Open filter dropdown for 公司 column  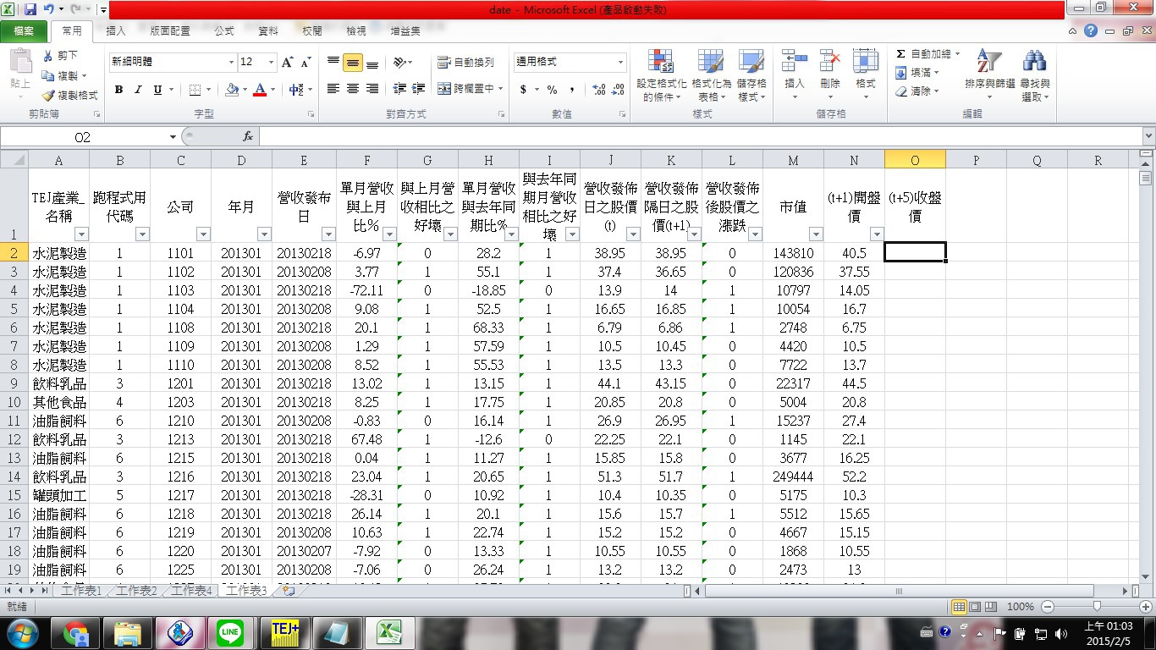[203, 234]
